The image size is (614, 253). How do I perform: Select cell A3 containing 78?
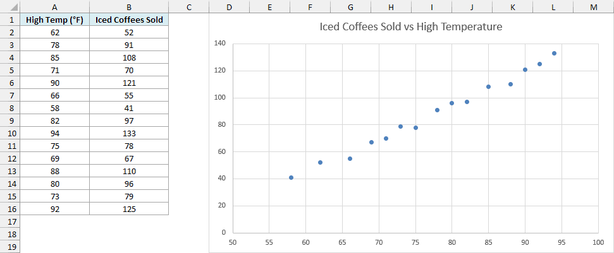[54, 45]
